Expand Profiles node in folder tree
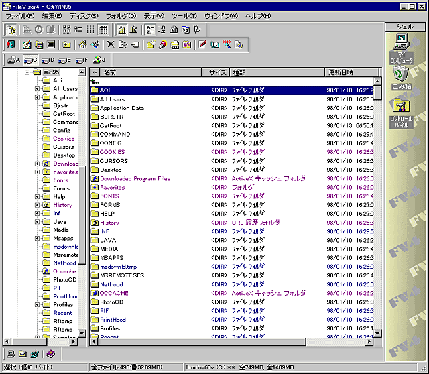This screenshot has width=429, height=374. click(37, 304)
